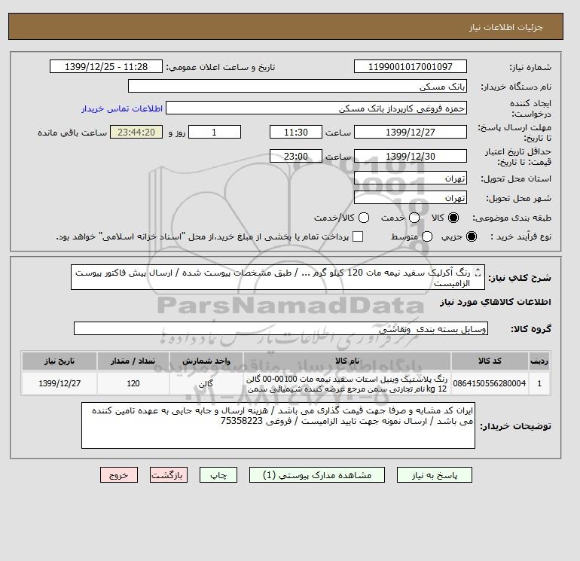Select the خدمت radio button
580x561 pixels.
[x=414, y=218]
